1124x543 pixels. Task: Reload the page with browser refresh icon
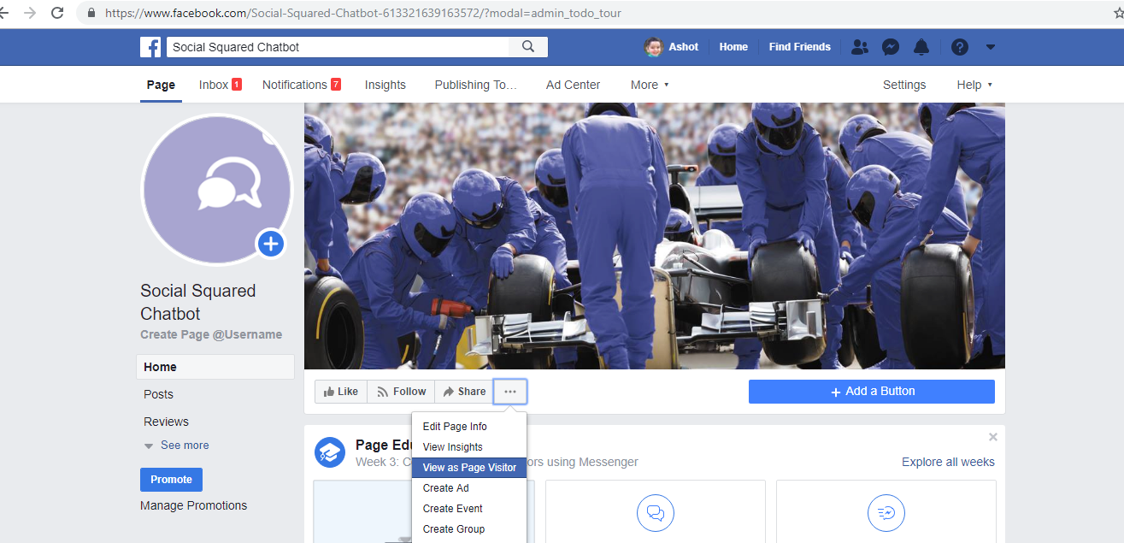pos(57,13)
